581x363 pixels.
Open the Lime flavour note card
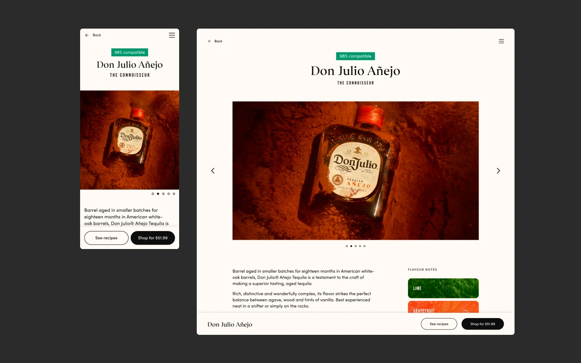443,288
